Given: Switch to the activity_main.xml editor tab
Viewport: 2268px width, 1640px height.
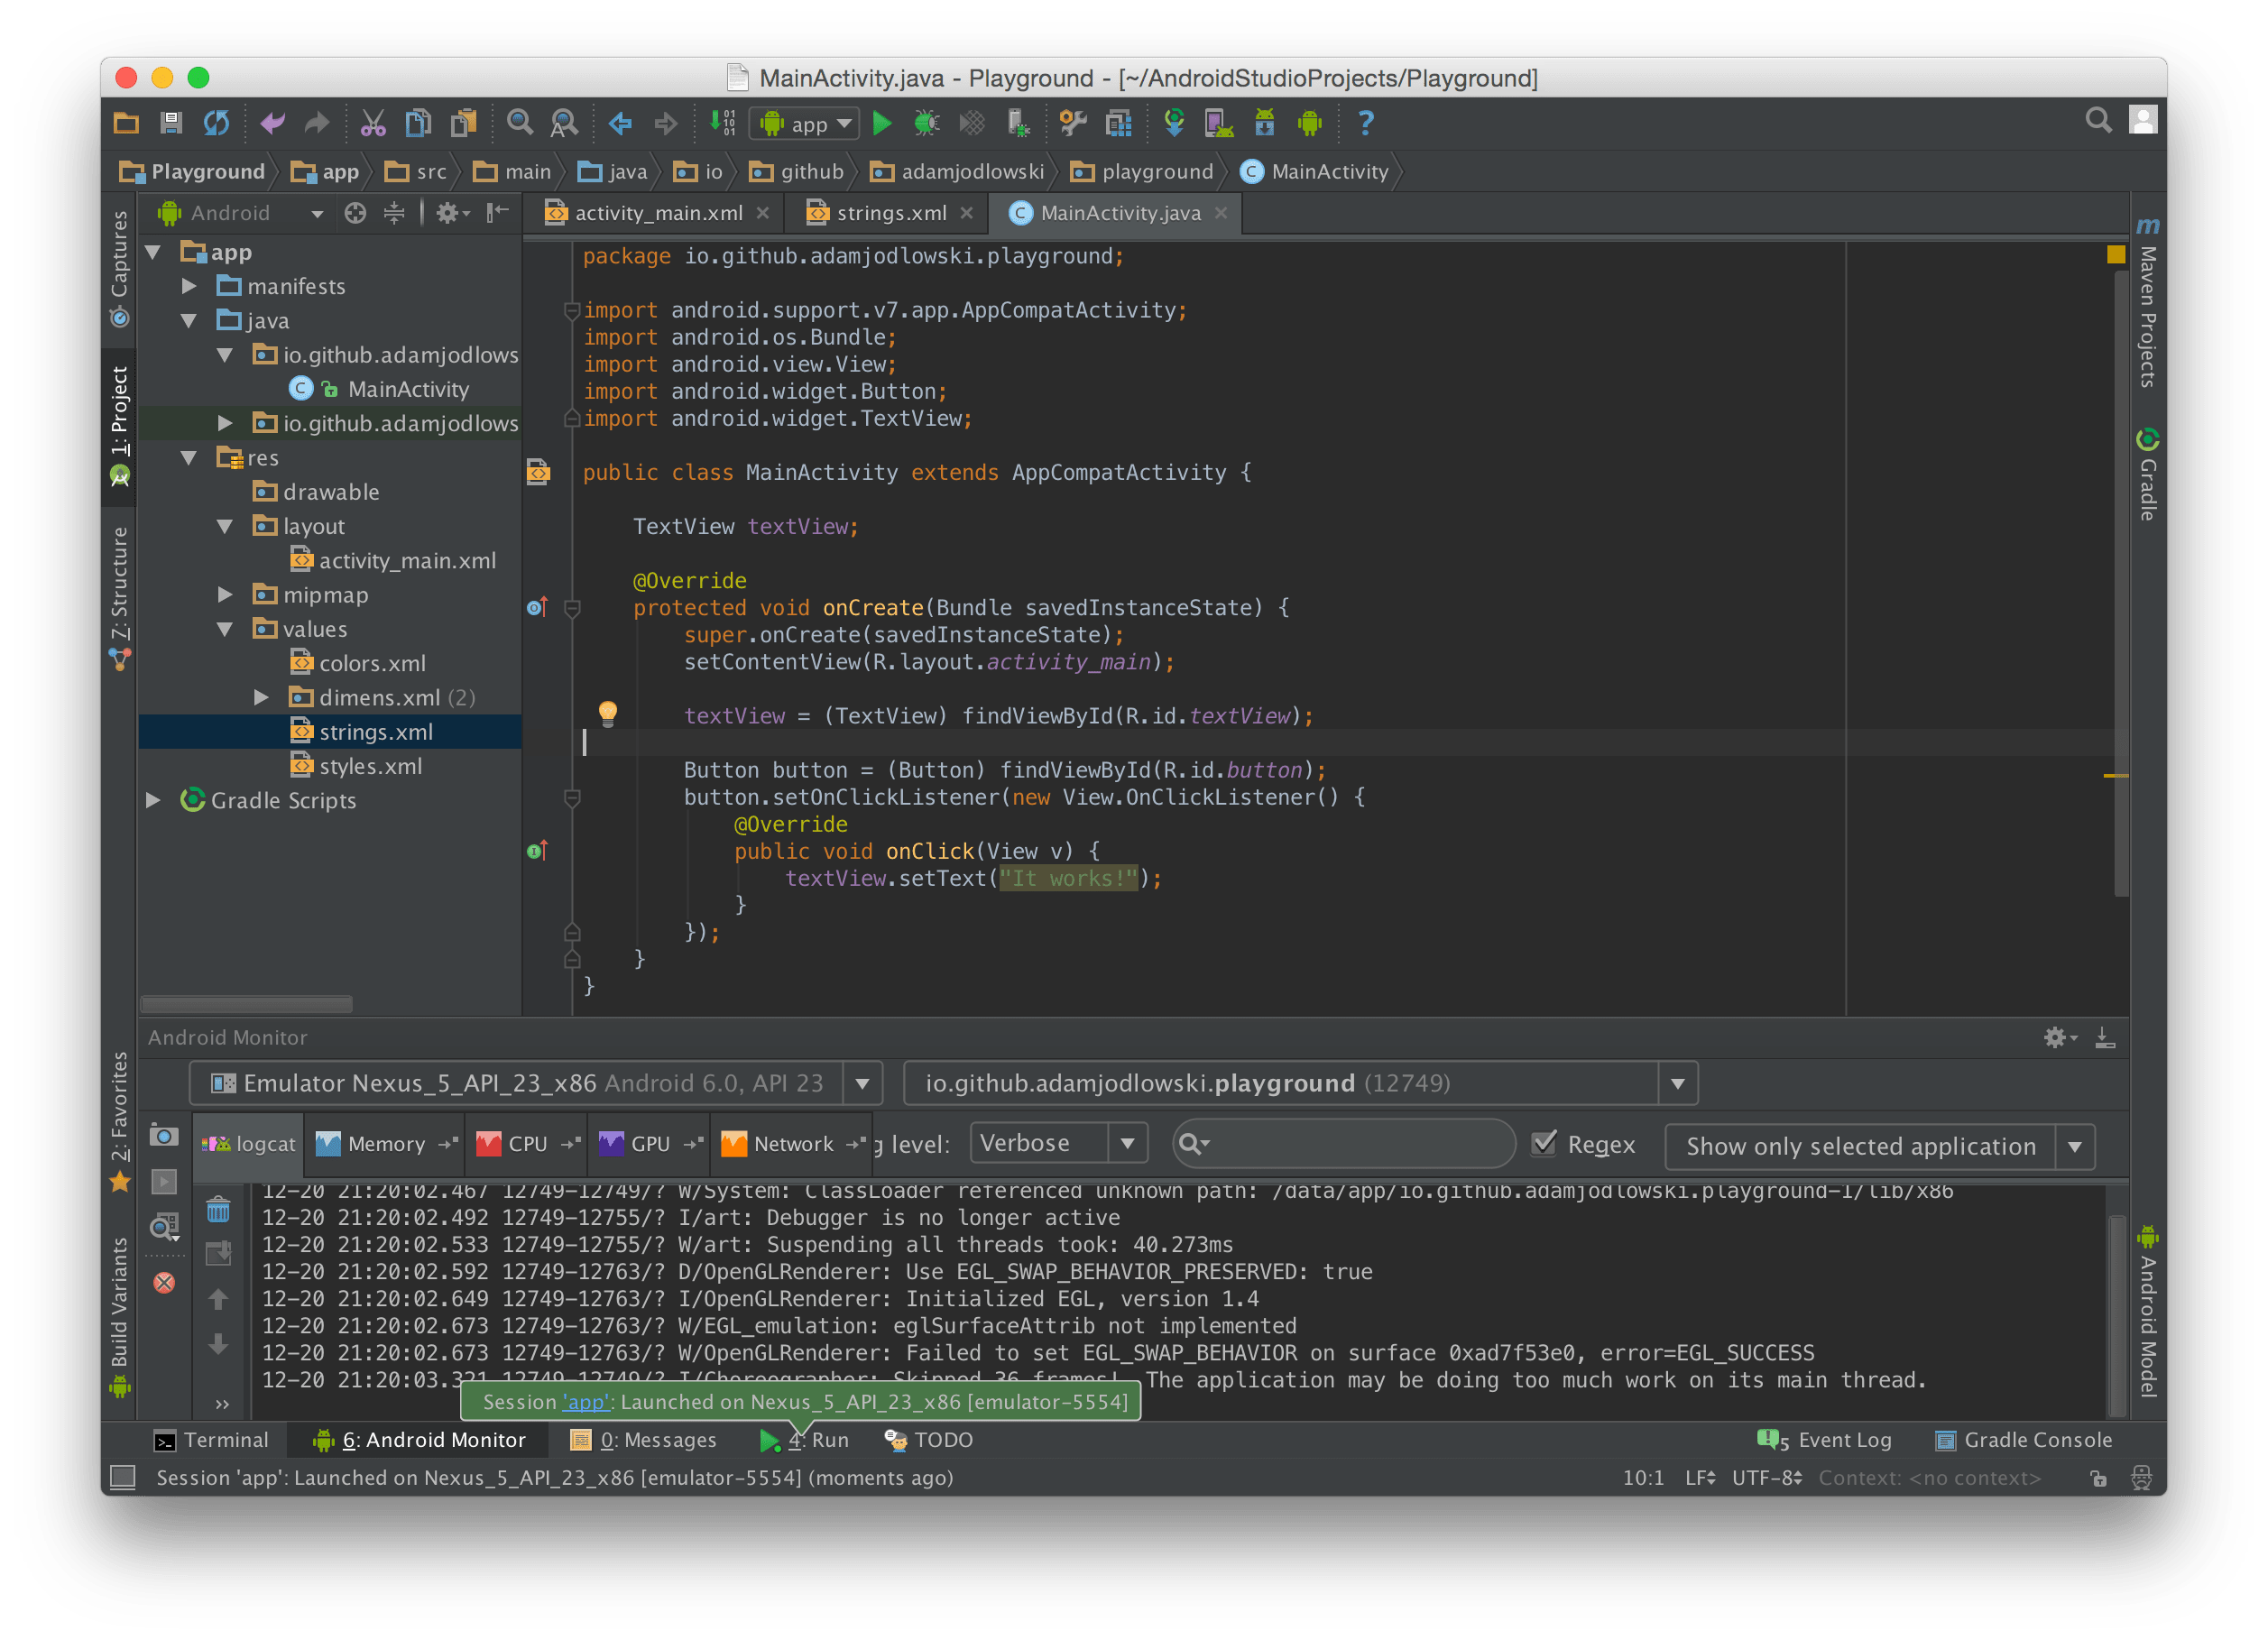Looking at the screenshot, I should point(656,213).
